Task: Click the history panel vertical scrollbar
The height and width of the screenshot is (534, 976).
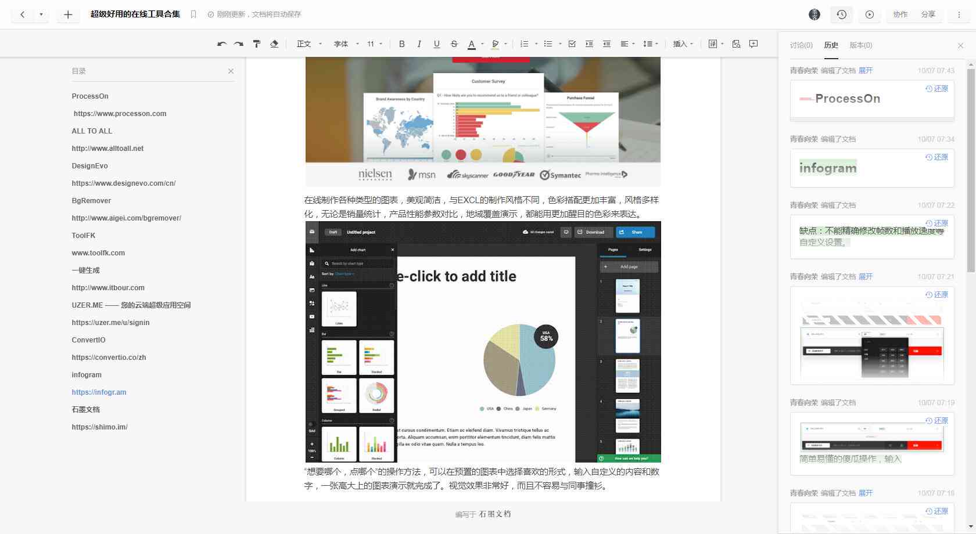Action: coord(971,170)
